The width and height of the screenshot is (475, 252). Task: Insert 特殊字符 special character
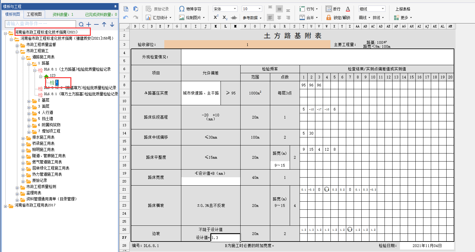tap(190, 9)
